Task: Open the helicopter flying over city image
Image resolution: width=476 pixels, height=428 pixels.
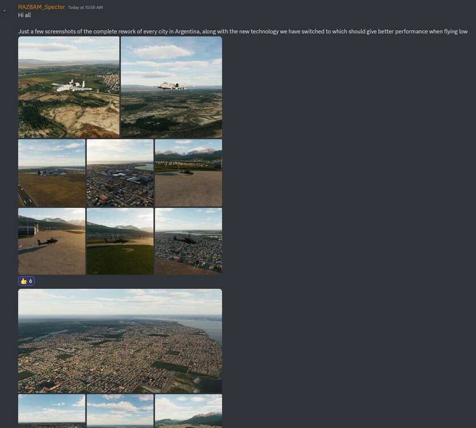Action: [x=188, y=241]
